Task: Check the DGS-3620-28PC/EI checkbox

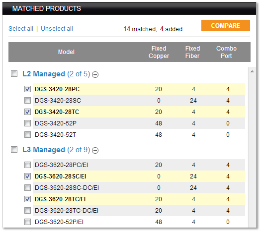Action: tap(27, 165)
